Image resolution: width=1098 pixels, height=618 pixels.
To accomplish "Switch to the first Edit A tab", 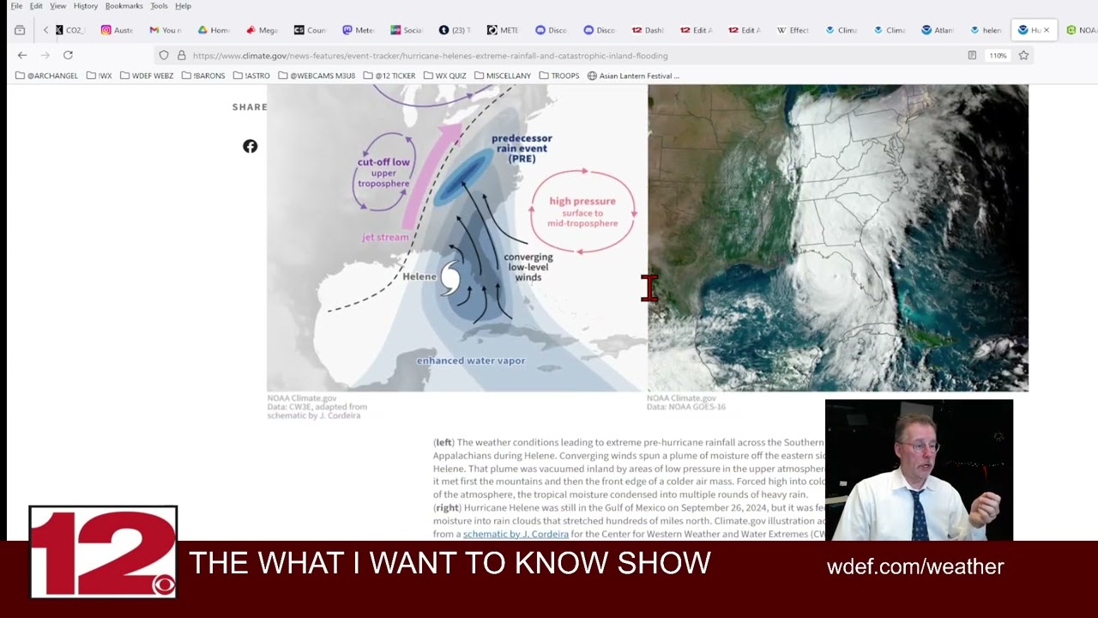I will pos(696,30).
